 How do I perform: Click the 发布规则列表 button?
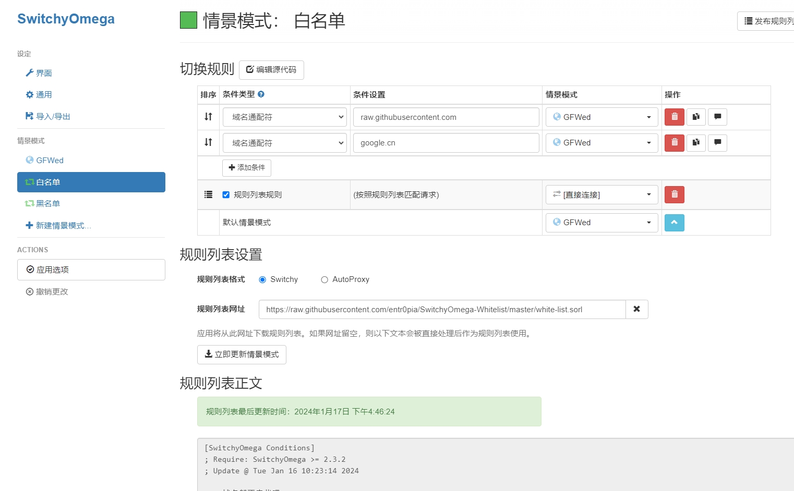point(766,21)
